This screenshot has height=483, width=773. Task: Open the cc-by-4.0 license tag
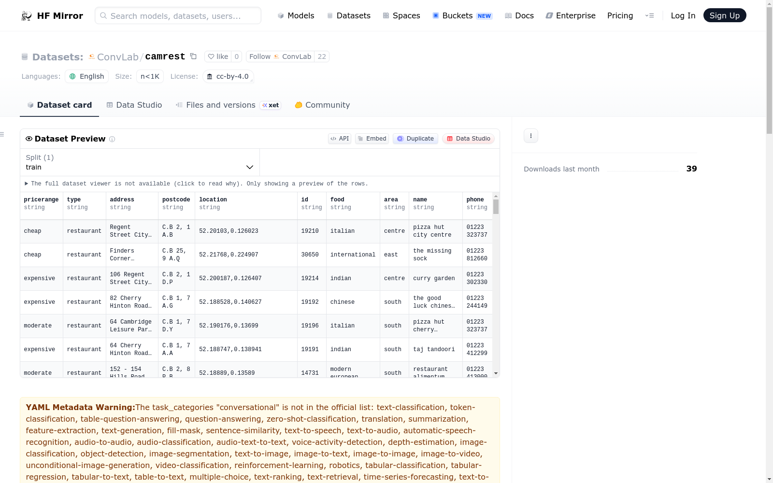pyautogui.click(x=228, y=76)
